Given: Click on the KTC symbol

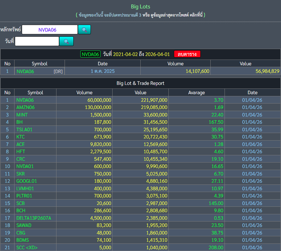Looking at the screenshot, I should (21, 137).
